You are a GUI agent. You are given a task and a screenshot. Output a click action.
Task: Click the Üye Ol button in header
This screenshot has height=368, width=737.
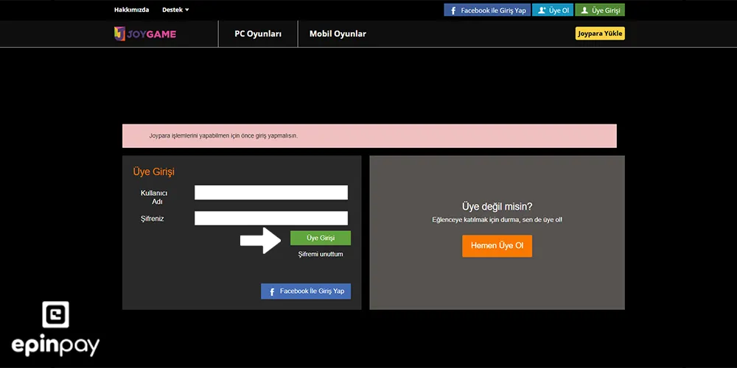552,10
